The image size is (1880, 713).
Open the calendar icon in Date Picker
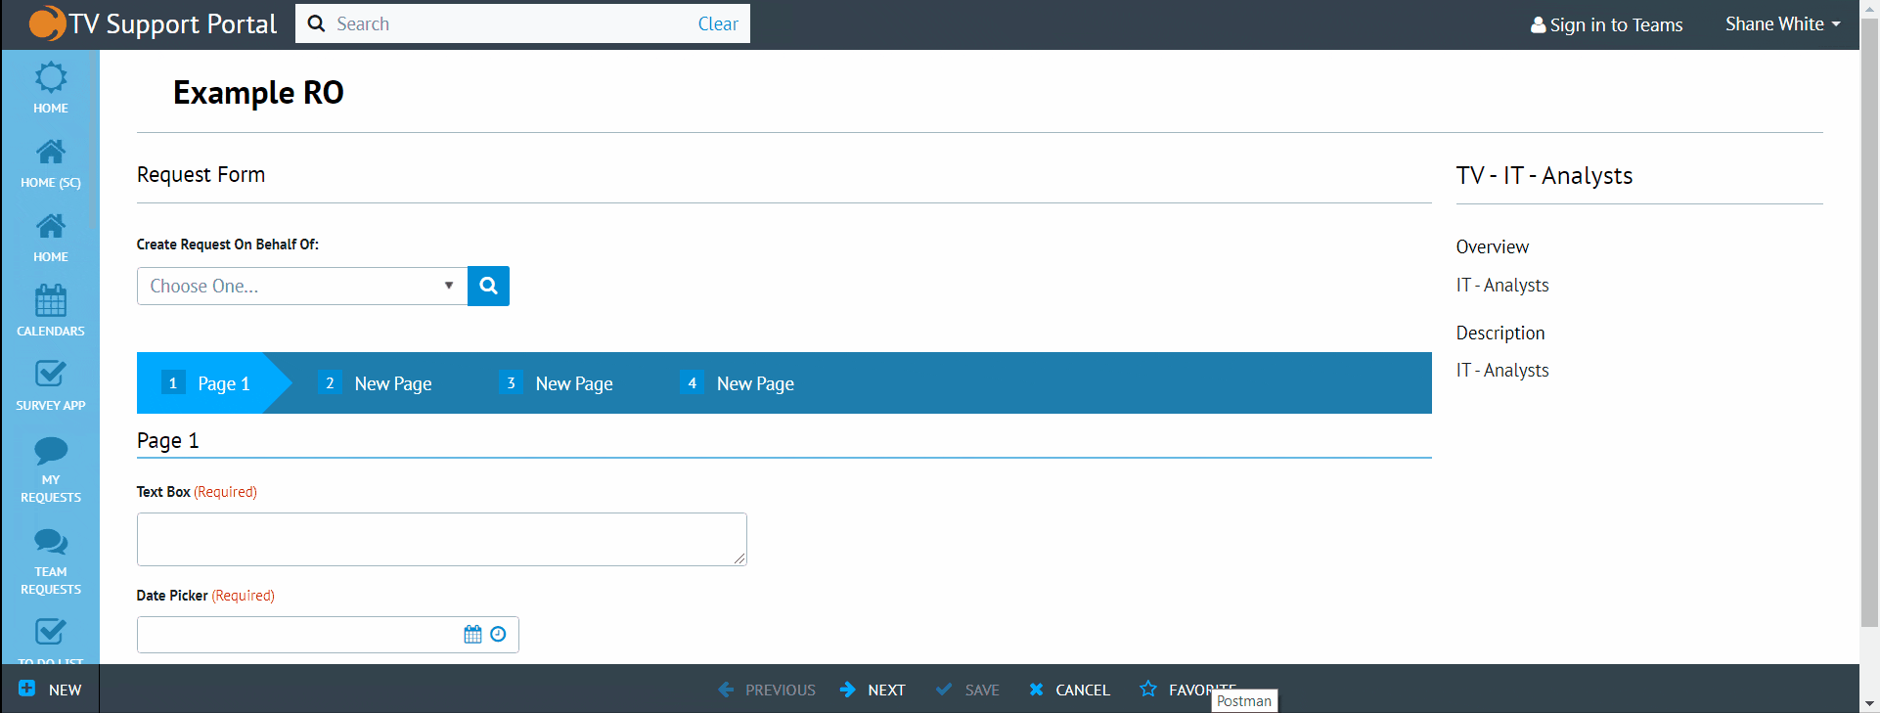click(472, 635)
